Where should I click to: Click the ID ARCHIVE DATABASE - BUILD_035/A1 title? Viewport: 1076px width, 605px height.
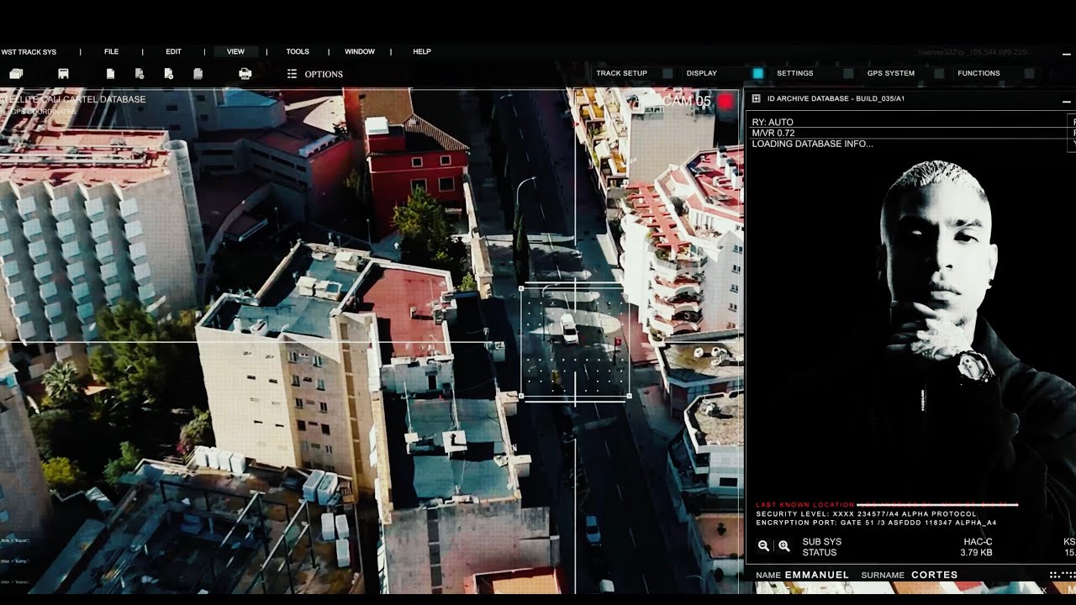tap(836, 98)
